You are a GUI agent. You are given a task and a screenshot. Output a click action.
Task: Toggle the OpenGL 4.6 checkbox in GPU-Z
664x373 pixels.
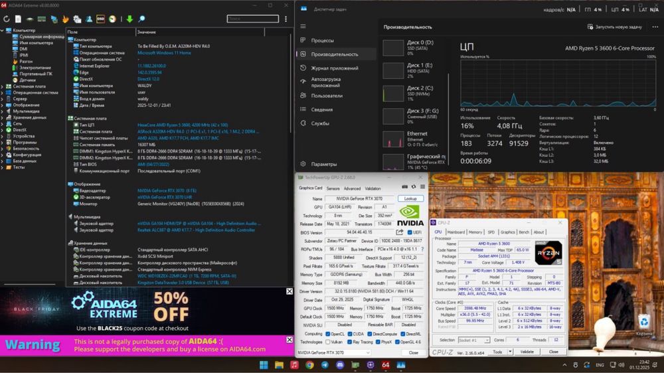coord(397,342)
